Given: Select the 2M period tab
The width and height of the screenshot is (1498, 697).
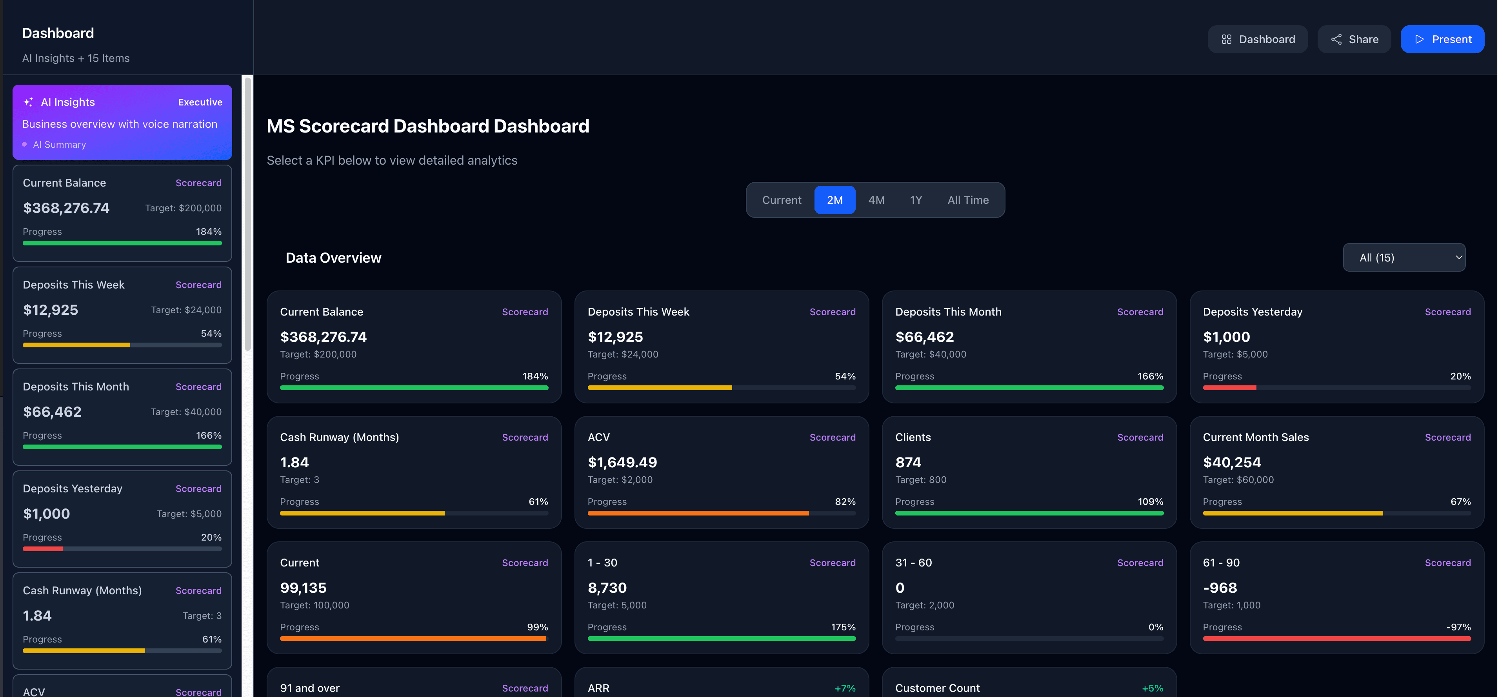Looking at the screenshot, I should click(x=835, y=200).
